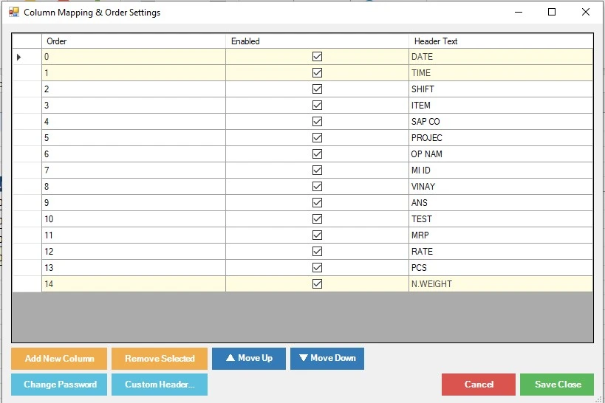Sort by the Order column header
605x403 pixels.
point(133,41)
